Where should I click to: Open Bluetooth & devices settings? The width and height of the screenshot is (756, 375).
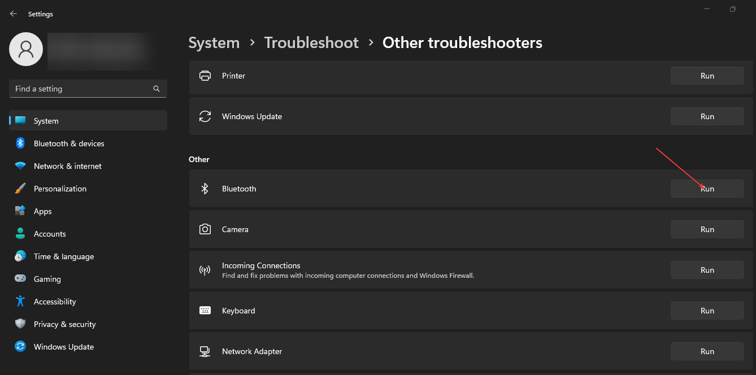coord(88,143)
